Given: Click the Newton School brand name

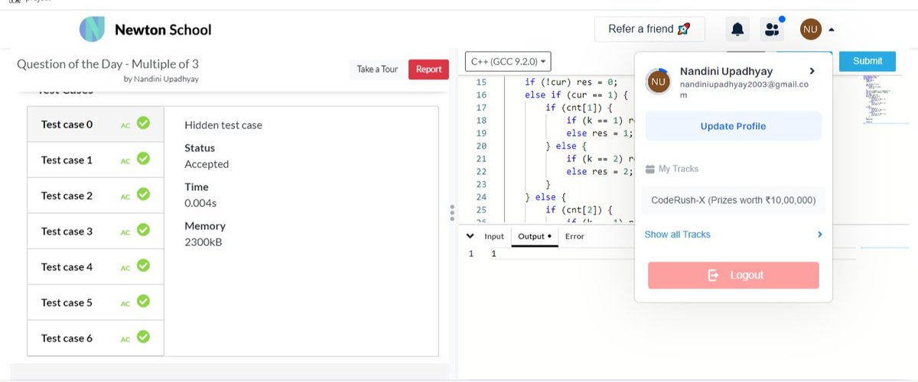Looking at the screenshot, I should (x=163, y=30).
